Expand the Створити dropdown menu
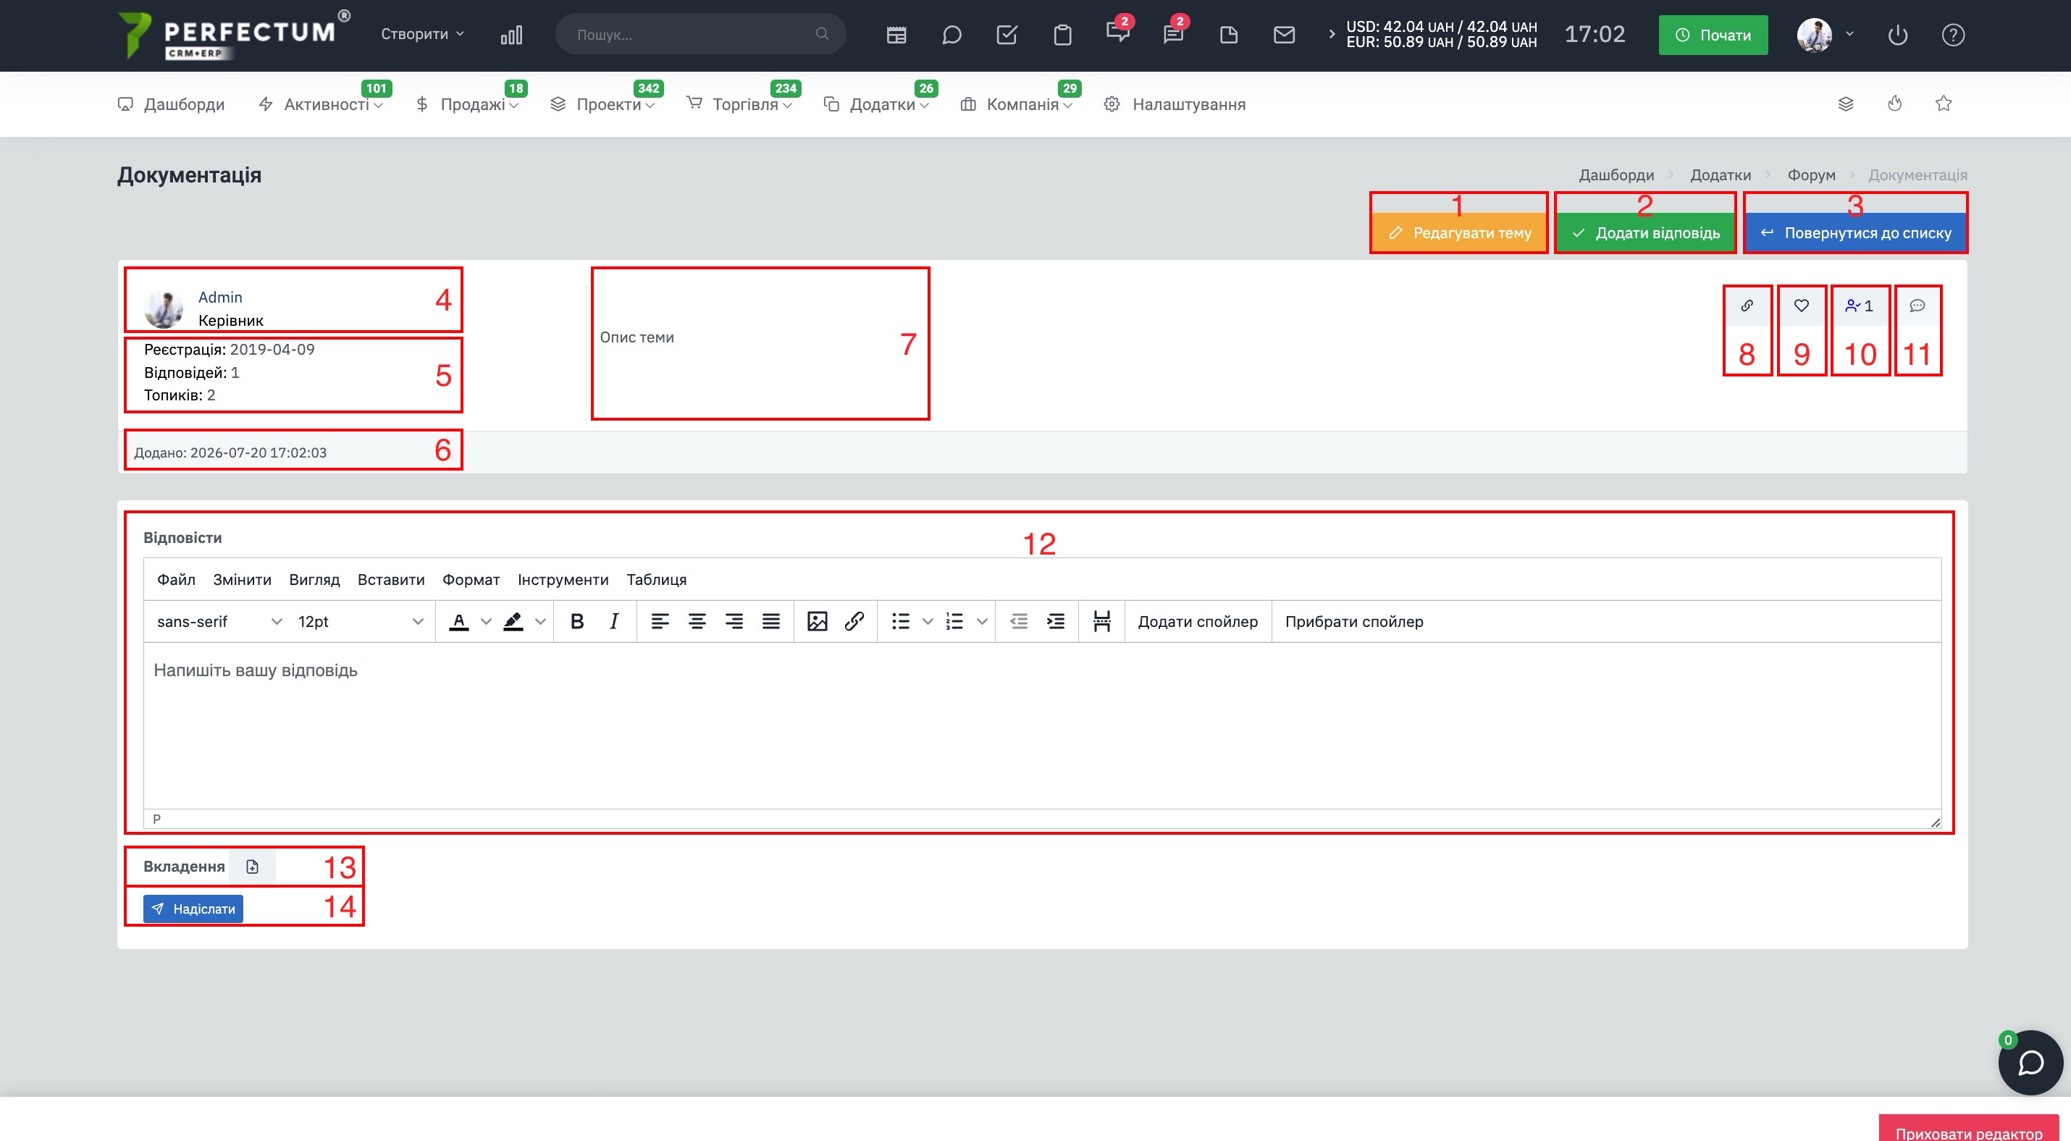 tap(422, 34)
